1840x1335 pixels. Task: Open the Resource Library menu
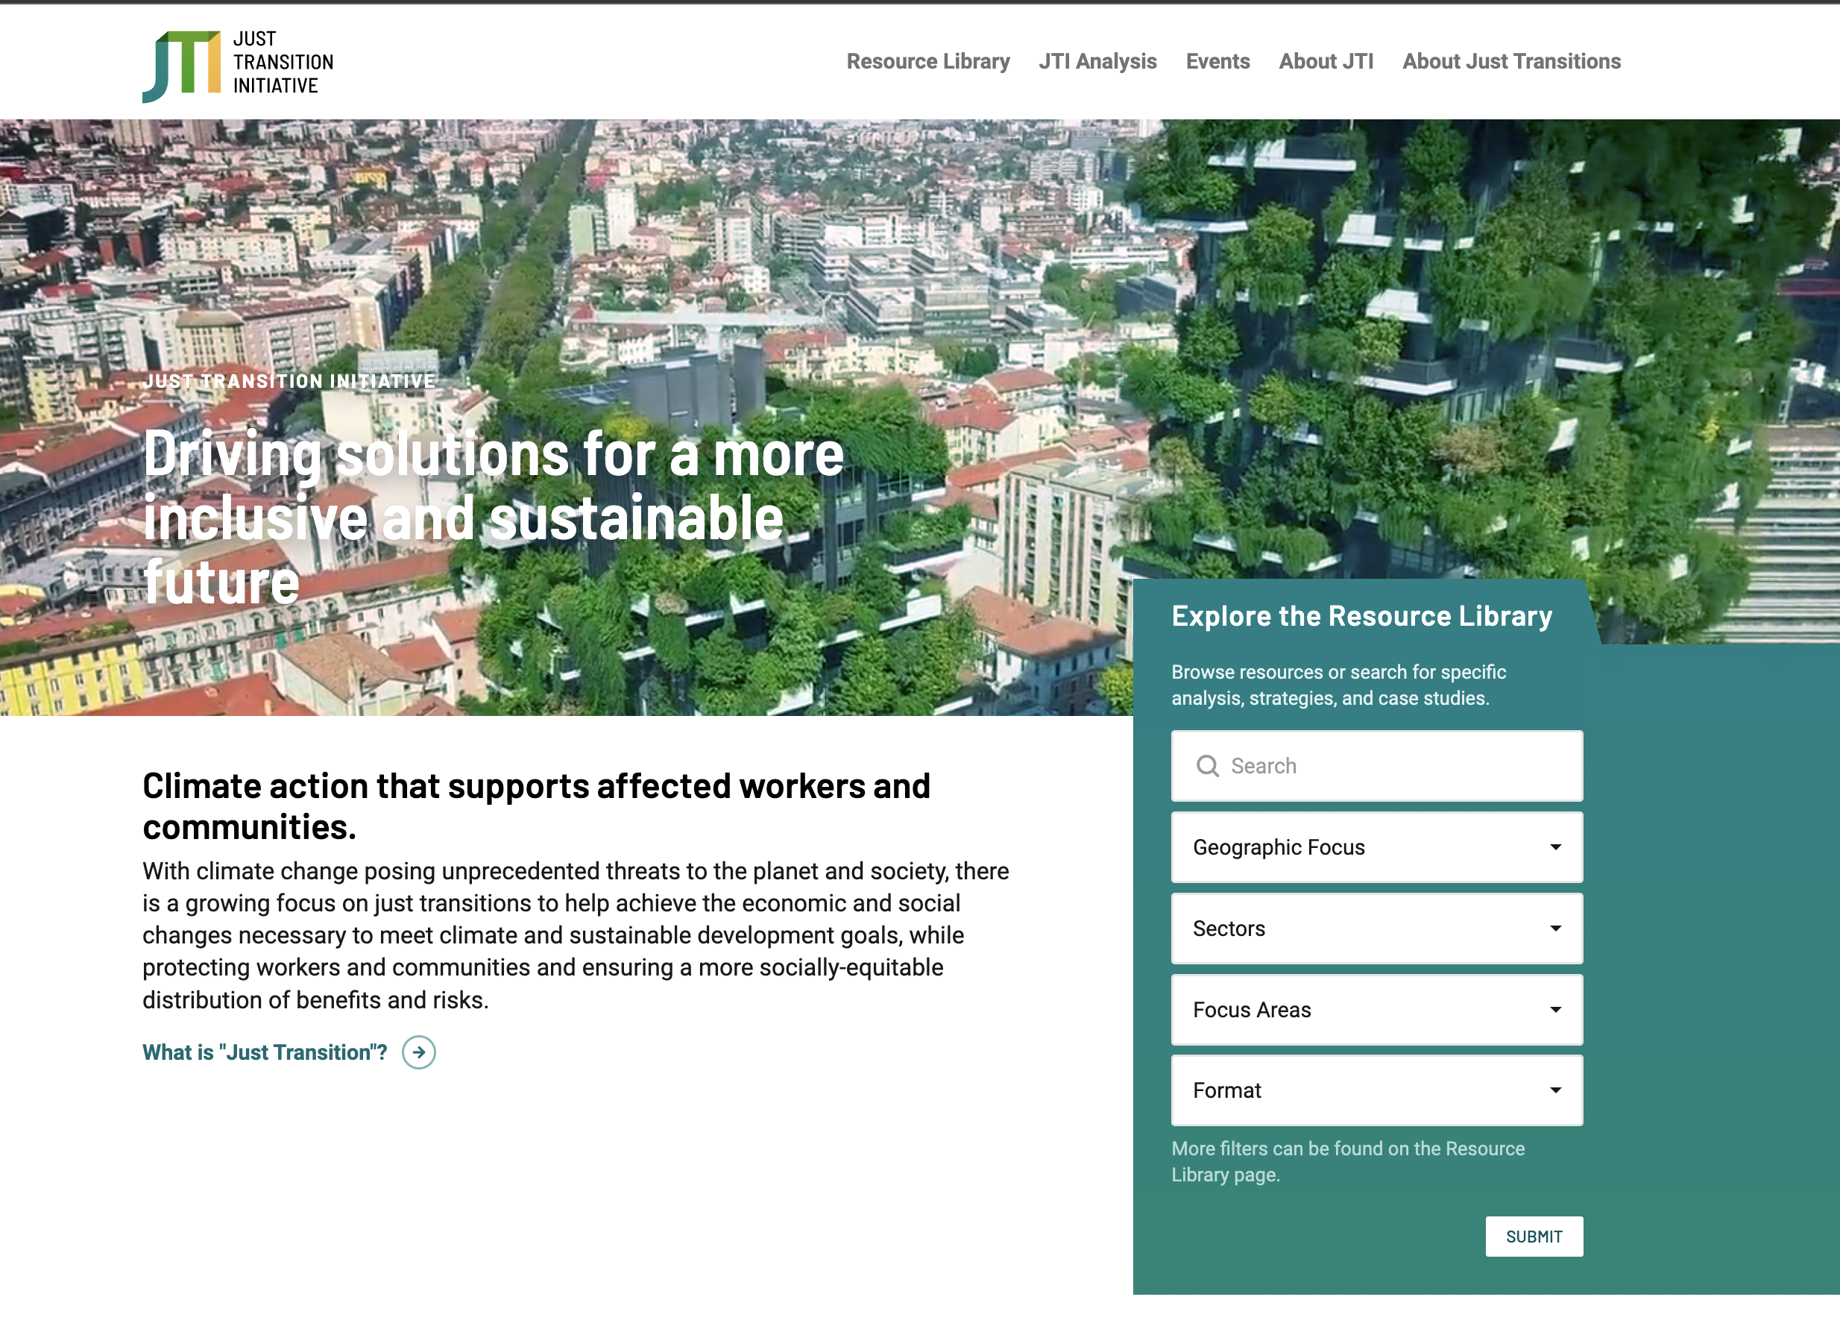pyautogui.click(x=927, y=62)
